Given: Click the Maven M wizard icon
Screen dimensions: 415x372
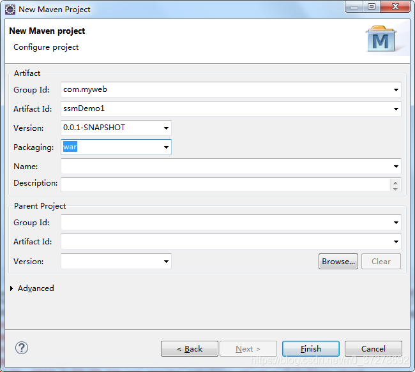Looking at the screenshot, I should click(381, 39).
